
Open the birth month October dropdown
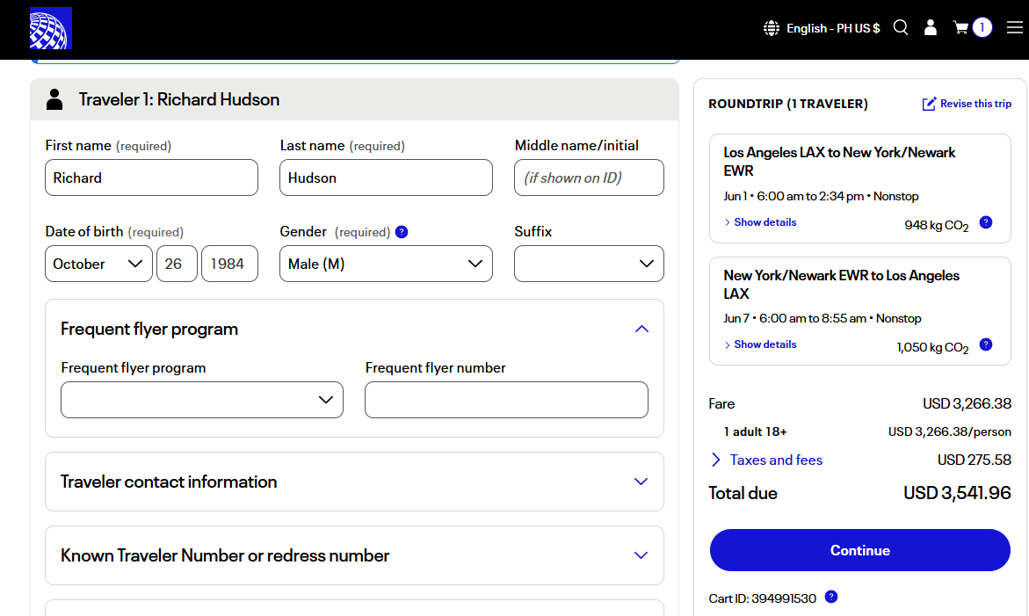[98, 264]
